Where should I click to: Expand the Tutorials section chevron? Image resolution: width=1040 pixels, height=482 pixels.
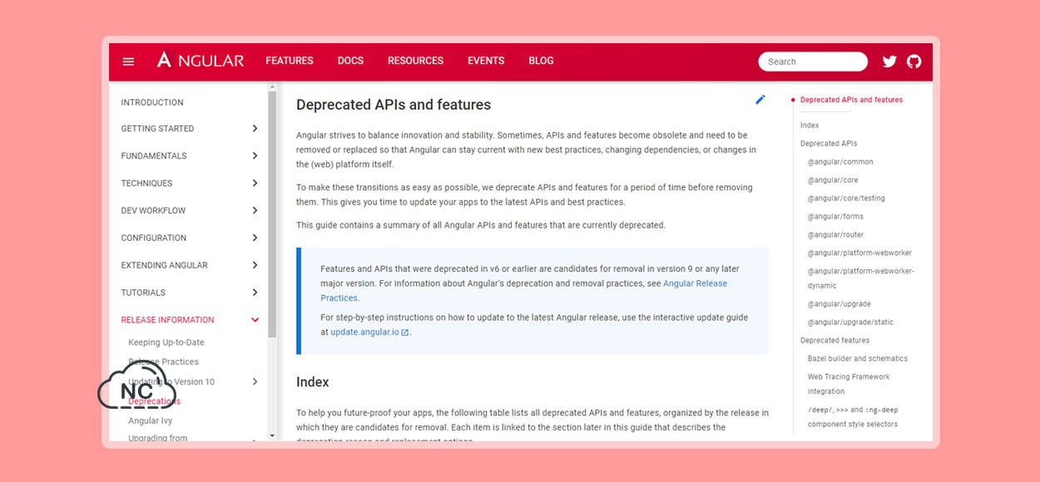click(x=255, y=293)
